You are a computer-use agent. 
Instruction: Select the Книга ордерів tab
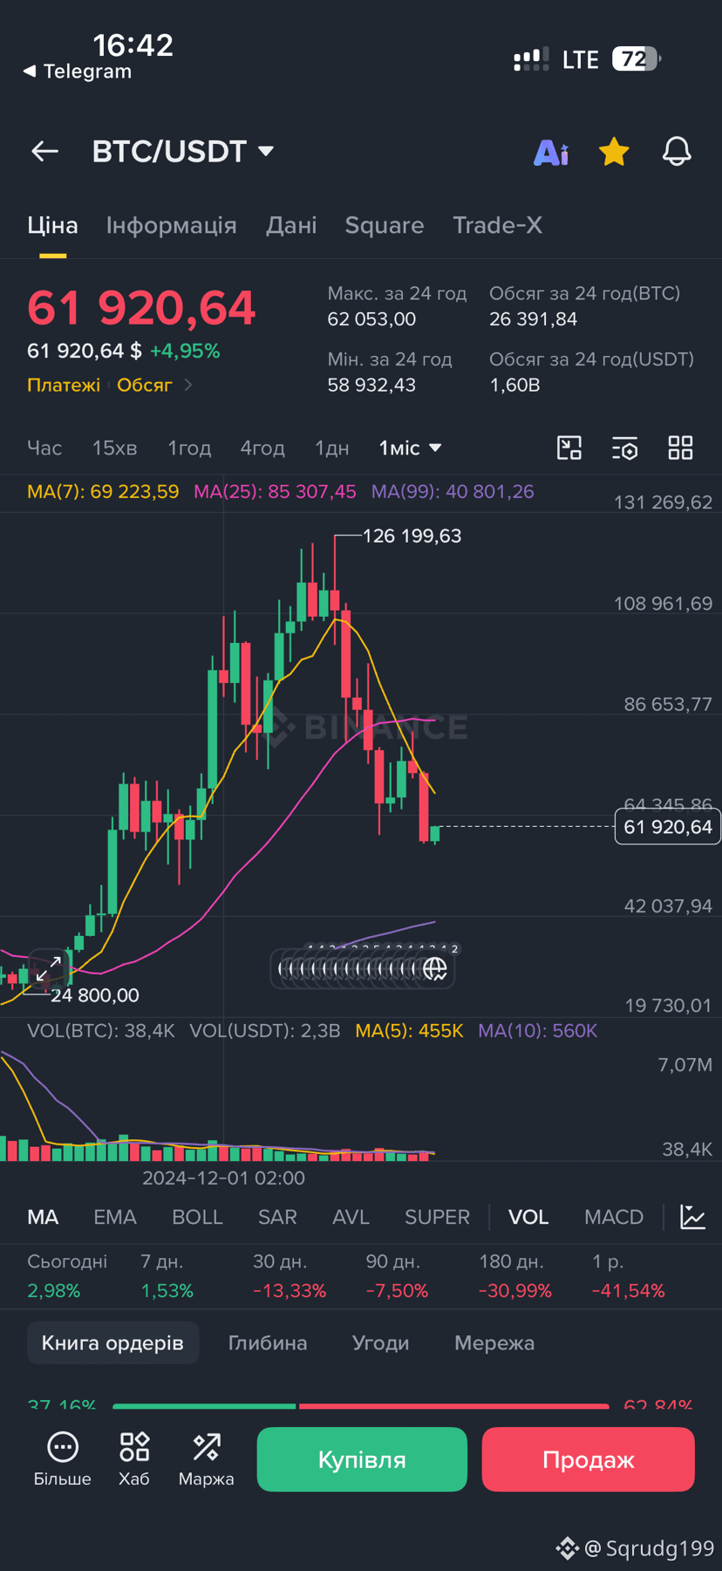[112, 1342]
